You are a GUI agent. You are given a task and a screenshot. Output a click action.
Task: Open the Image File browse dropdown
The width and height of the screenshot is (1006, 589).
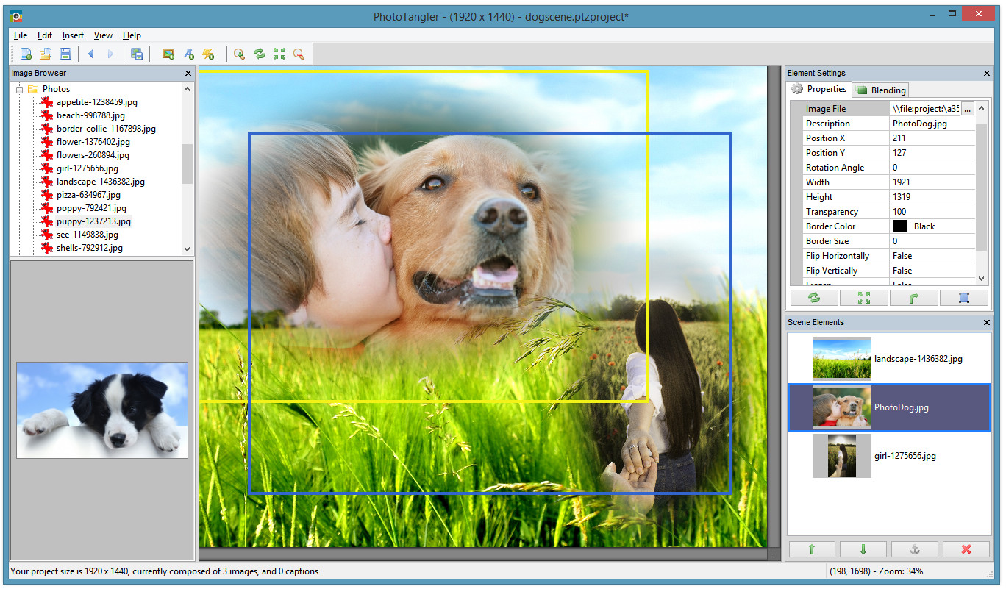(967, 108)
